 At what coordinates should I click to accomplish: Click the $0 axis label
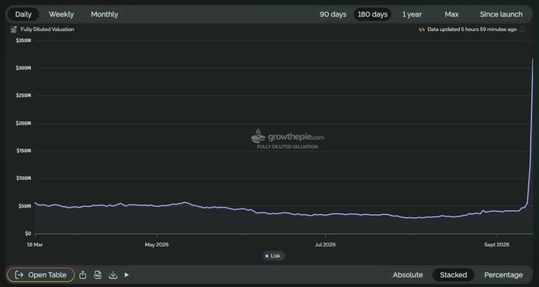click(28, 234)
